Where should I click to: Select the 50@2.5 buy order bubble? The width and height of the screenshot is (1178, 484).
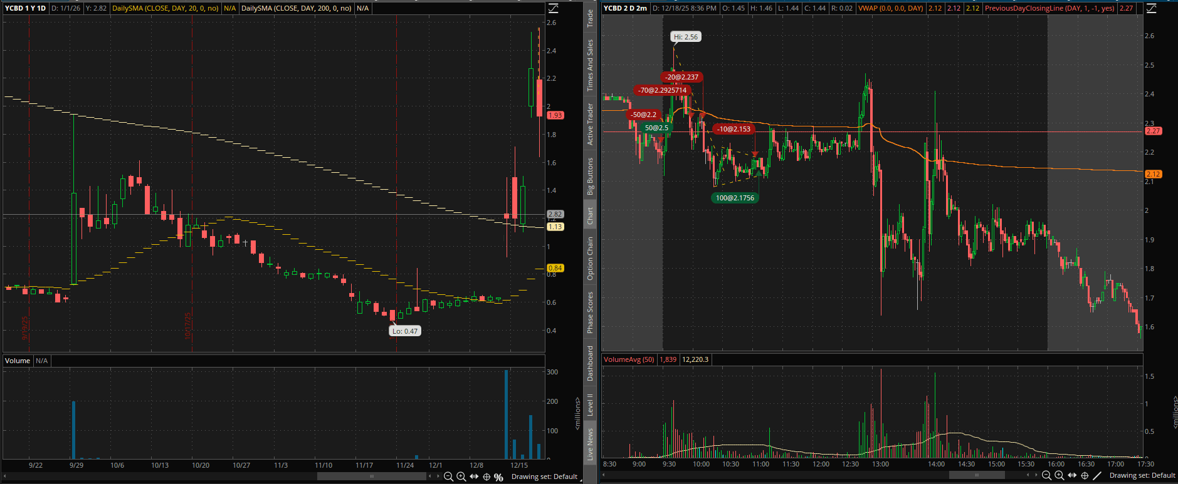(656, 128)
